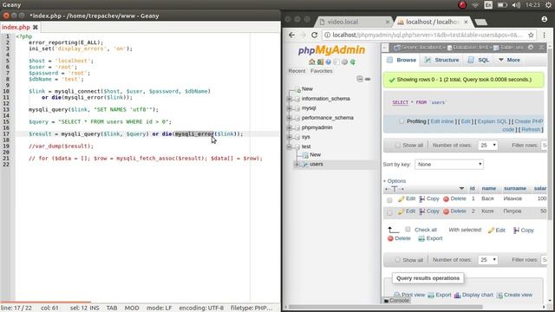The width and height of the screenshot is (555, 312).
Task: Toggle full texts arrow control in table header
Action: click(x=395, y=189)
